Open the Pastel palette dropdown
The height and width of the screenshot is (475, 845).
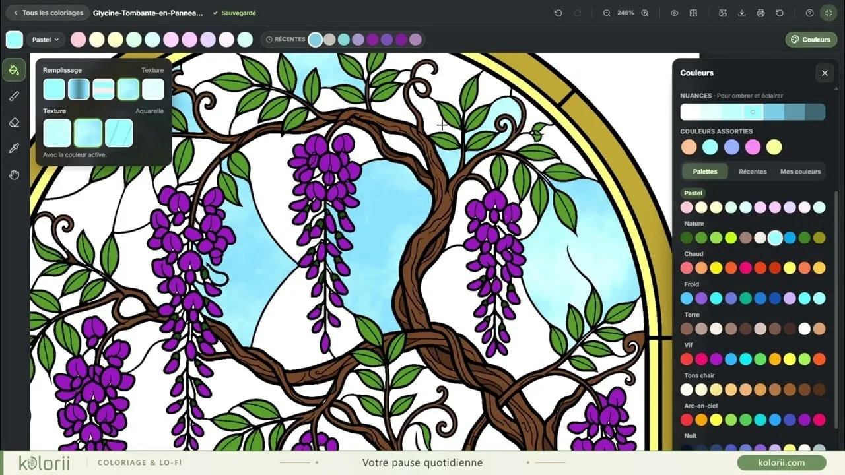46,40
